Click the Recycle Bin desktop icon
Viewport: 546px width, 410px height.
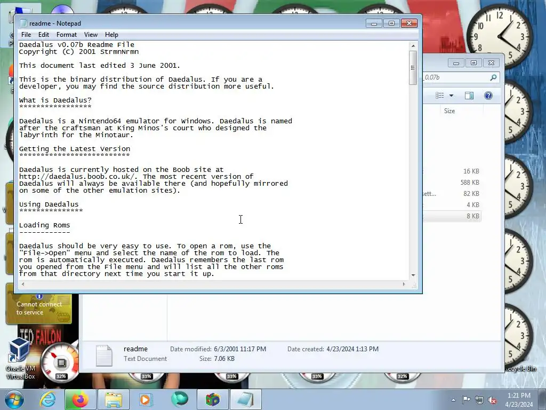[521, 368]
